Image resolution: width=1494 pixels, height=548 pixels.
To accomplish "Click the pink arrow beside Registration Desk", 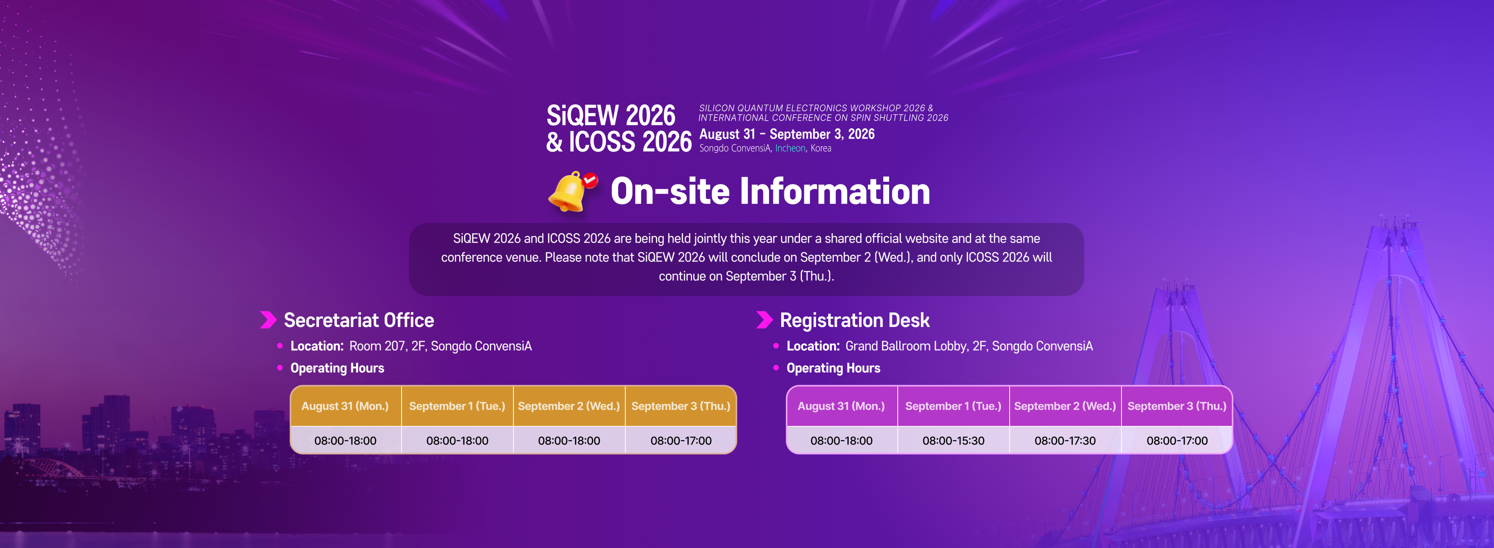I will pos(764,320).
